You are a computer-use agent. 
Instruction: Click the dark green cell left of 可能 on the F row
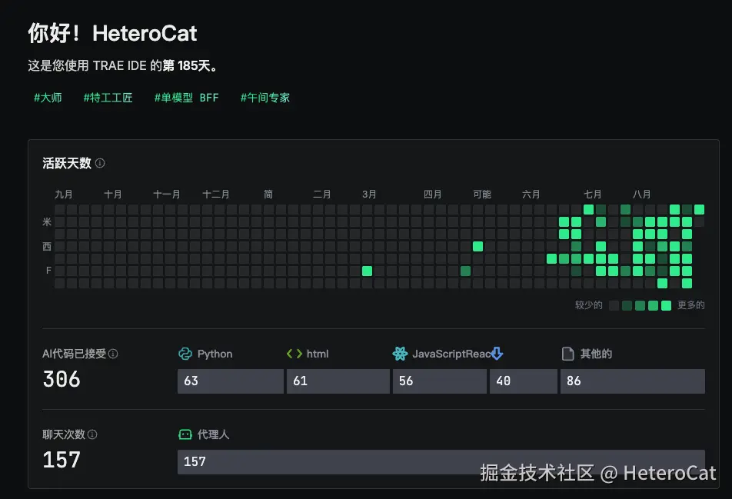pyautogui.click(x=465, y=271)
